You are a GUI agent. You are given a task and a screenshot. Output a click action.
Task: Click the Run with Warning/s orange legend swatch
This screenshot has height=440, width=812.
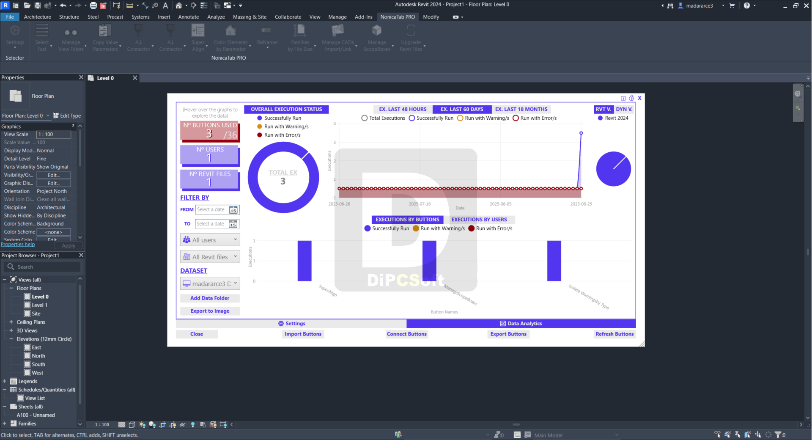tap(260, 126)
